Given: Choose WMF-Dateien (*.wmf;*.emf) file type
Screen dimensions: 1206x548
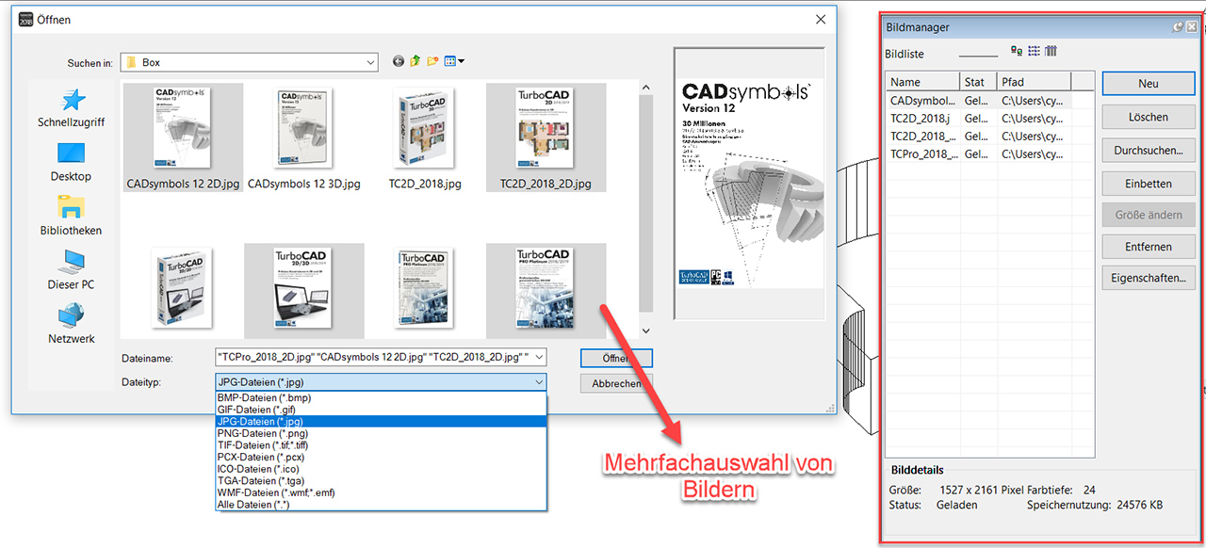Looking at the screenshot, I should 381,492.
